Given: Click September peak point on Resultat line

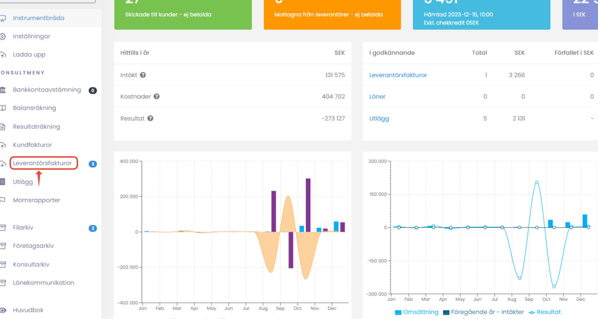Looking at the screenshot, I should (x=537, y=183).
